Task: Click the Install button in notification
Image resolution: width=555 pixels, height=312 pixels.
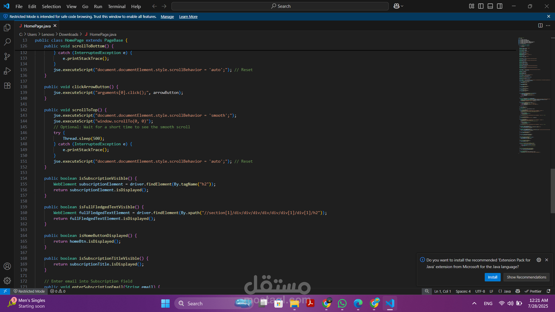Action: (492, 277)
